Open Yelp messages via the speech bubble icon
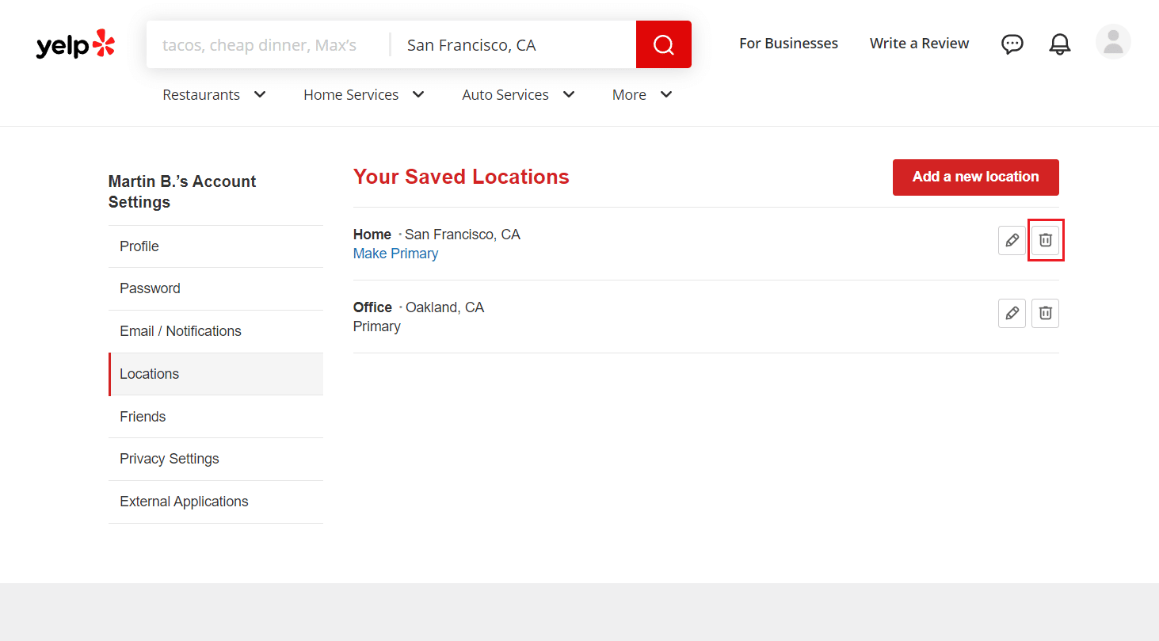The image size is (1159, 641). pyautogui.click(x=1012, y=44)
